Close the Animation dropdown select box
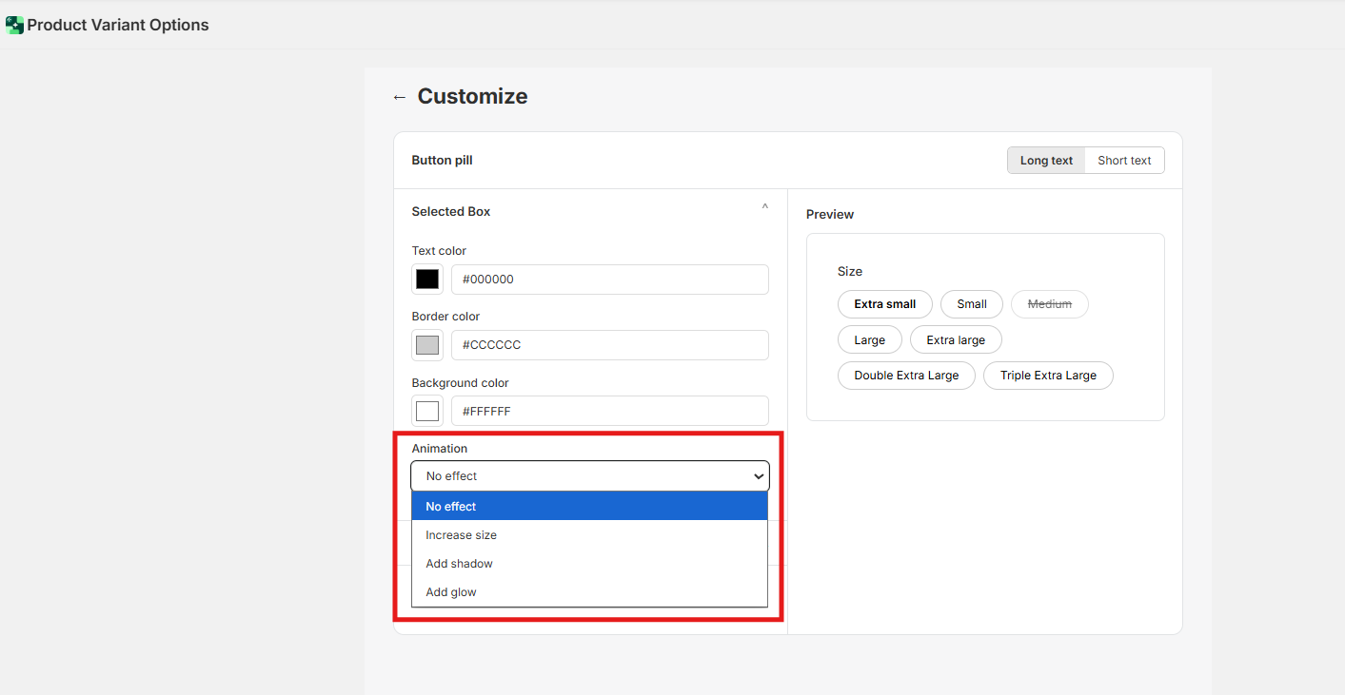Image resolution: width=1345 pixels, height=695 pixels. tap(589, 475)
